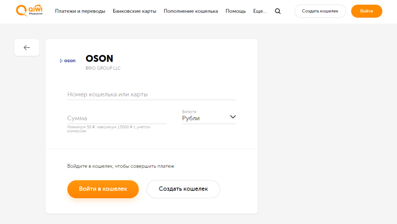Screen dimensions: 397x224
Task: Click into the Сумма amount field
Action: [117, 118]
